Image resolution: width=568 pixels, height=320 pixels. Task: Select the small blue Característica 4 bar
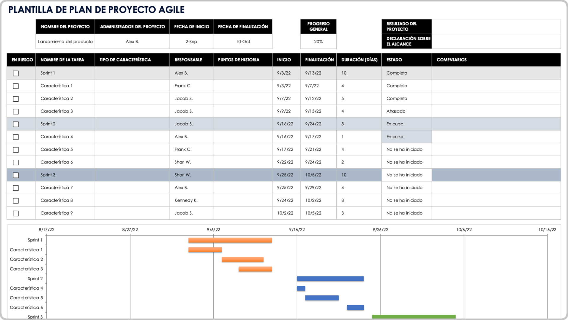click(301, 288)
